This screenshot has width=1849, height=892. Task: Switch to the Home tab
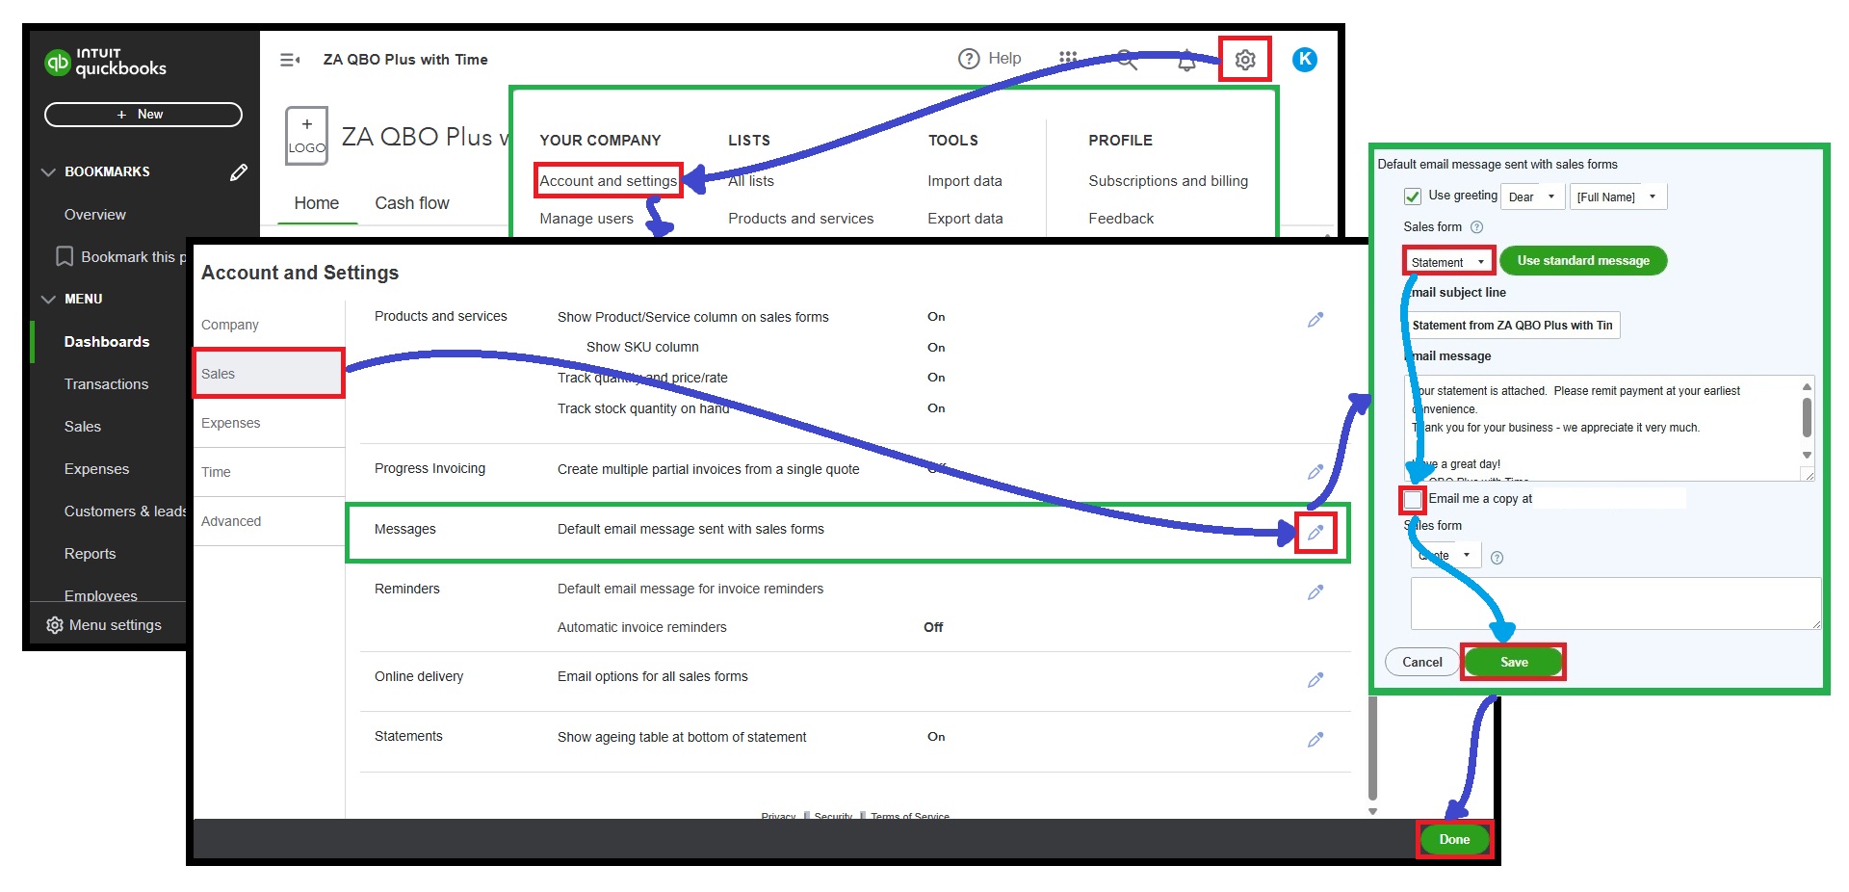click(317, 203)
